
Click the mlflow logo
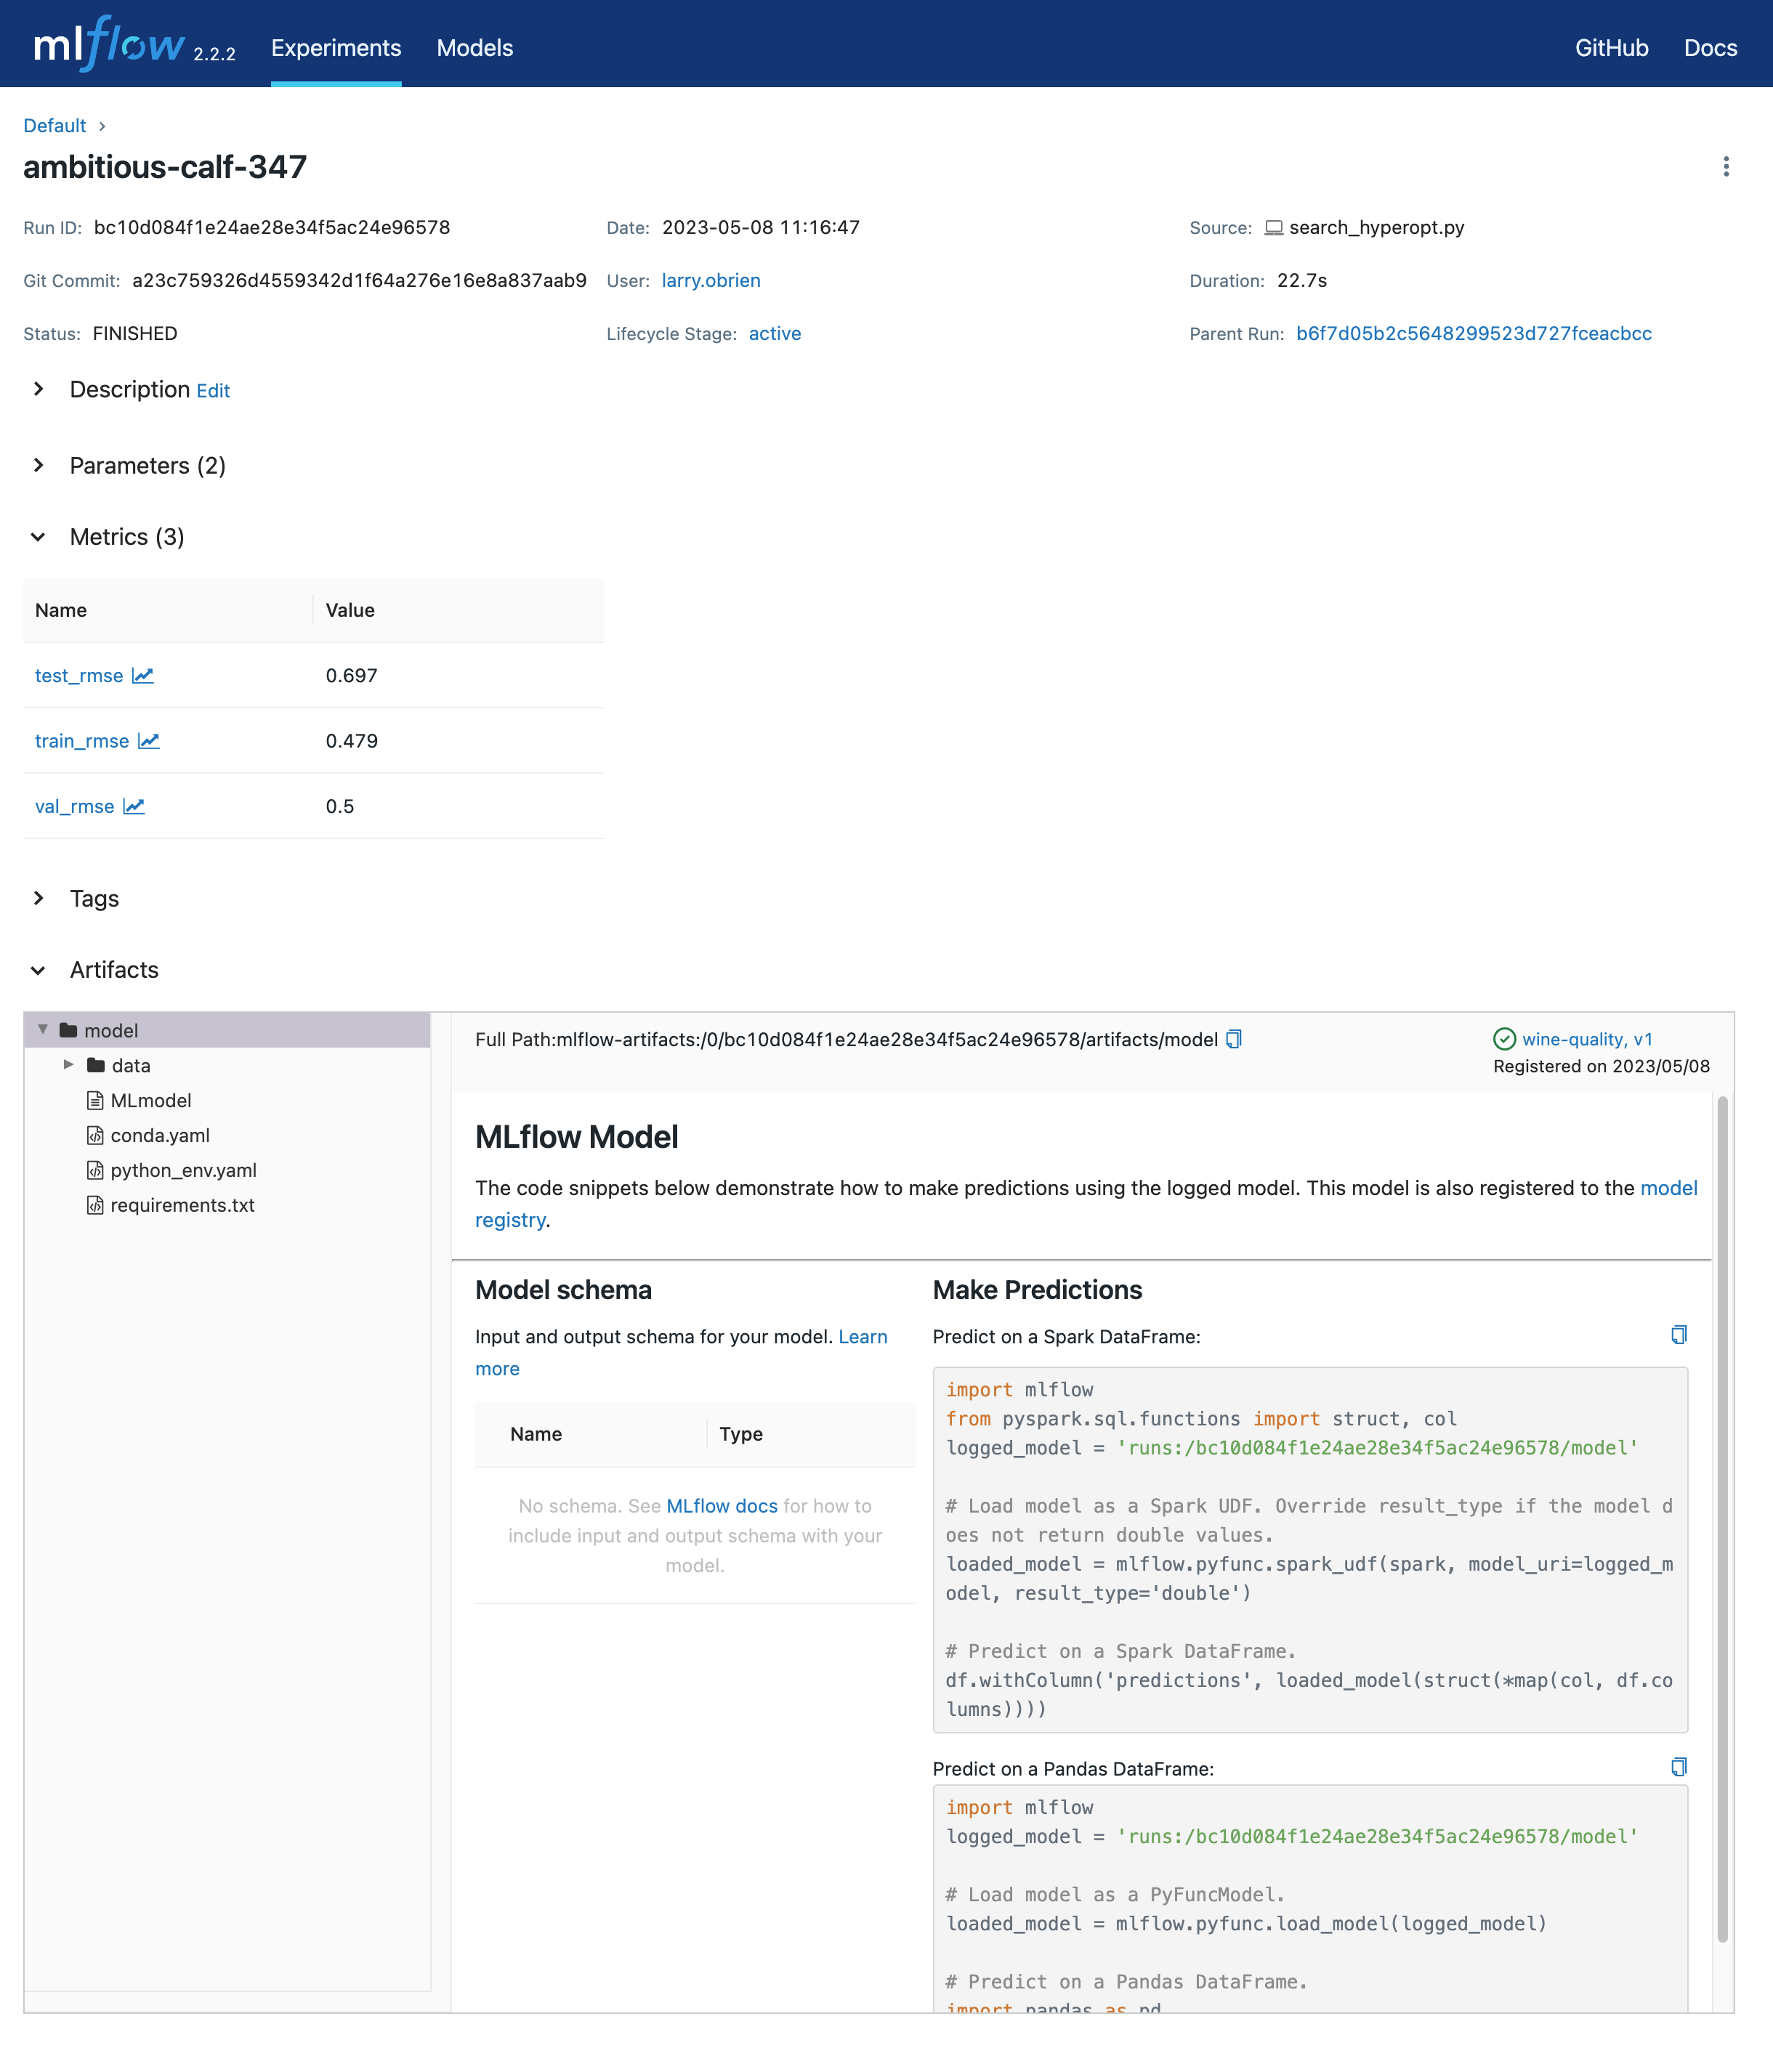(x=110, y=46)
